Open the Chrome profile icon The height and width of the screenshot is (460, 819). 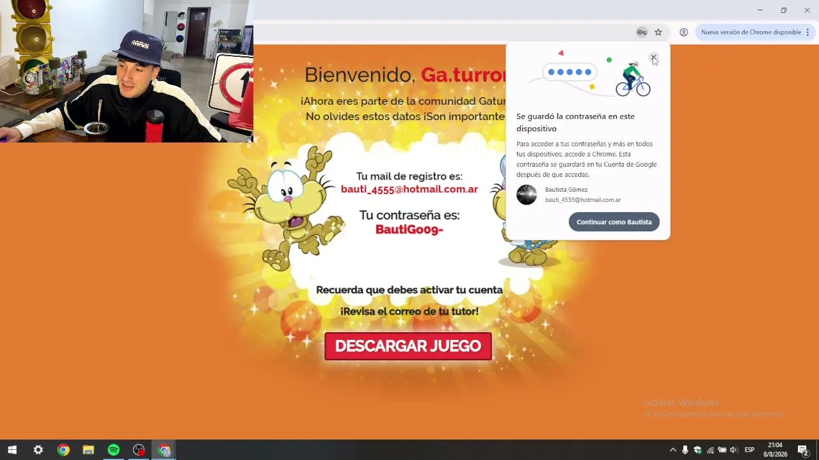pos(683,32)
